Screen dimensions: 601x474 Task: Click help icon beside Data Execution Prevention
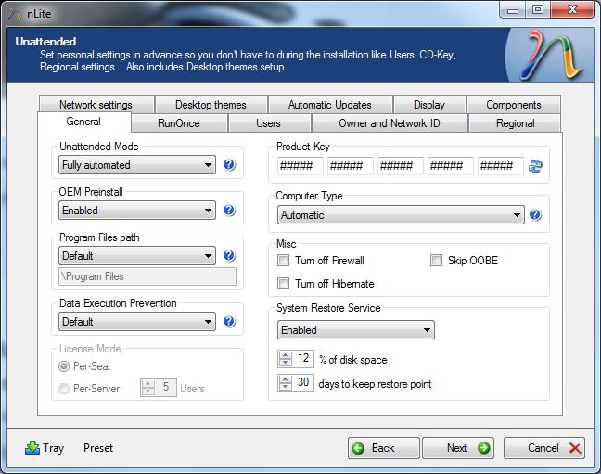click(229, 321)
